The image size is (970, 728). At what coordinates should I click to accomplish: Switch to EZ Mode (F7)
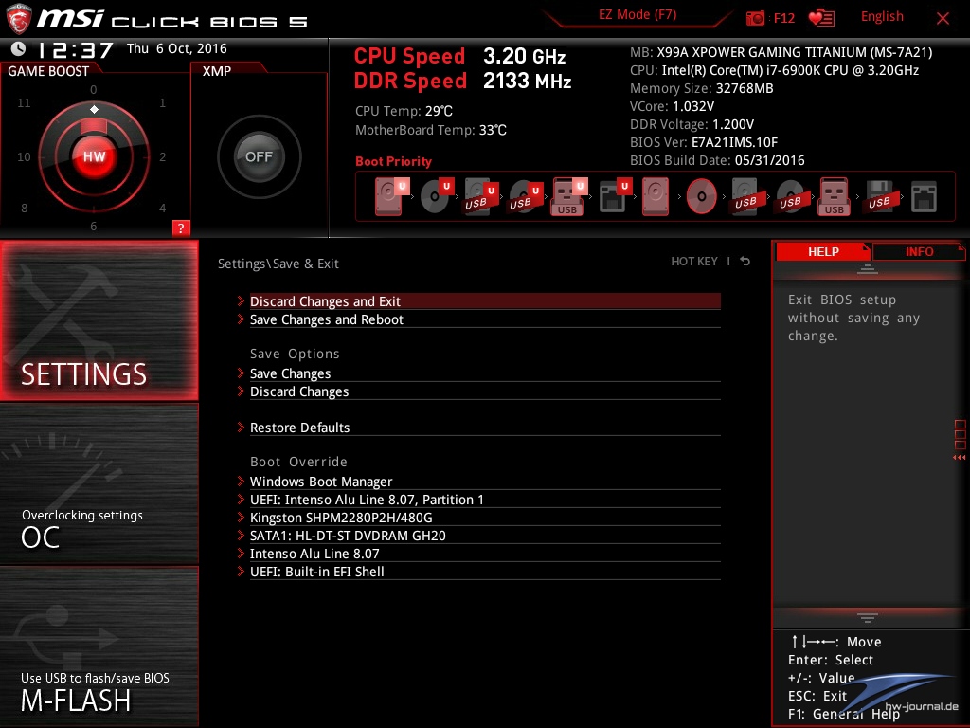tap(638, 15)
